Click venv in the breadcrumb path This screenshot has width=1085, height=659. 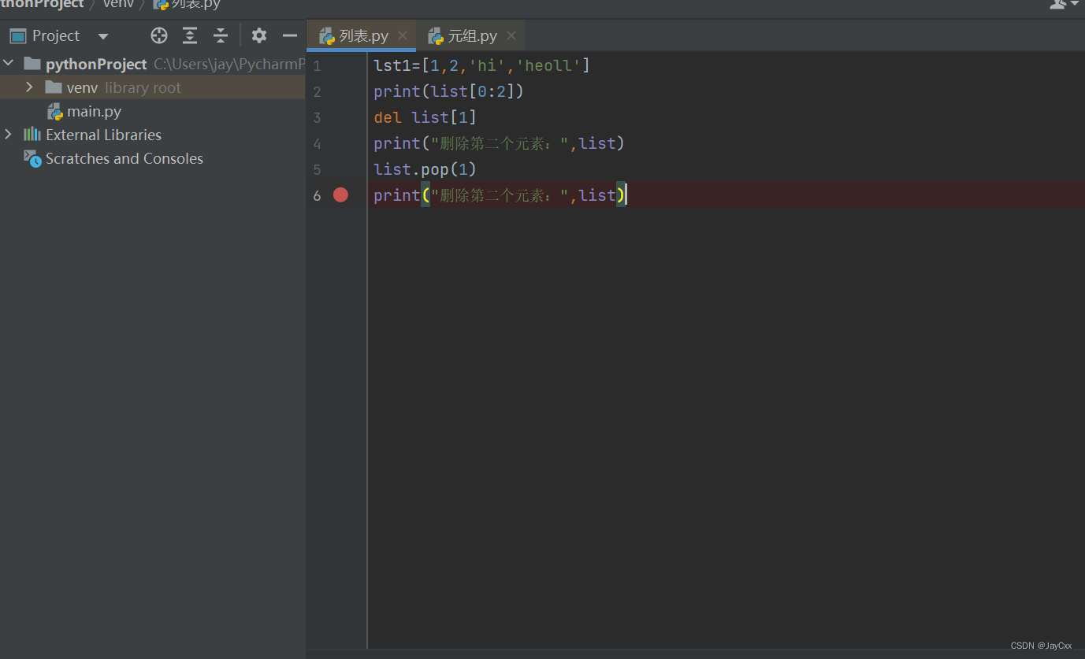coord(118,4)
